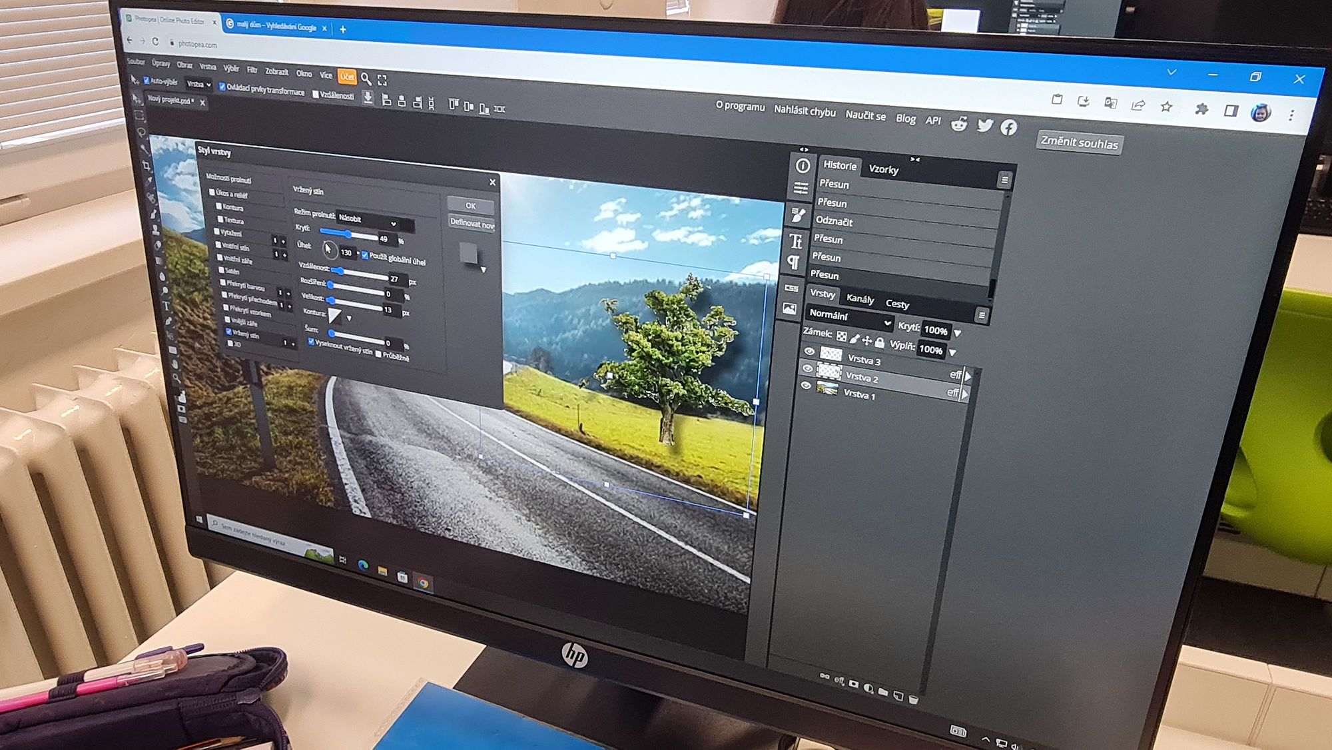Open the Character panel (Tt) icon
Viewport: 1332px width, 750px height.
click(x=796, y=241)
